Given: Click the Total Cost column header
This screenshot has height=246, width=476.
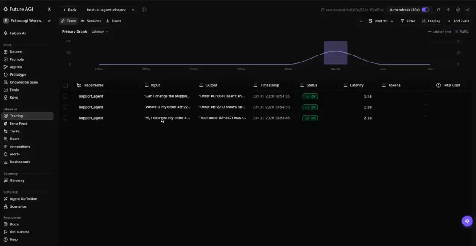Looking at the screenshot, I should pos(448,85).
